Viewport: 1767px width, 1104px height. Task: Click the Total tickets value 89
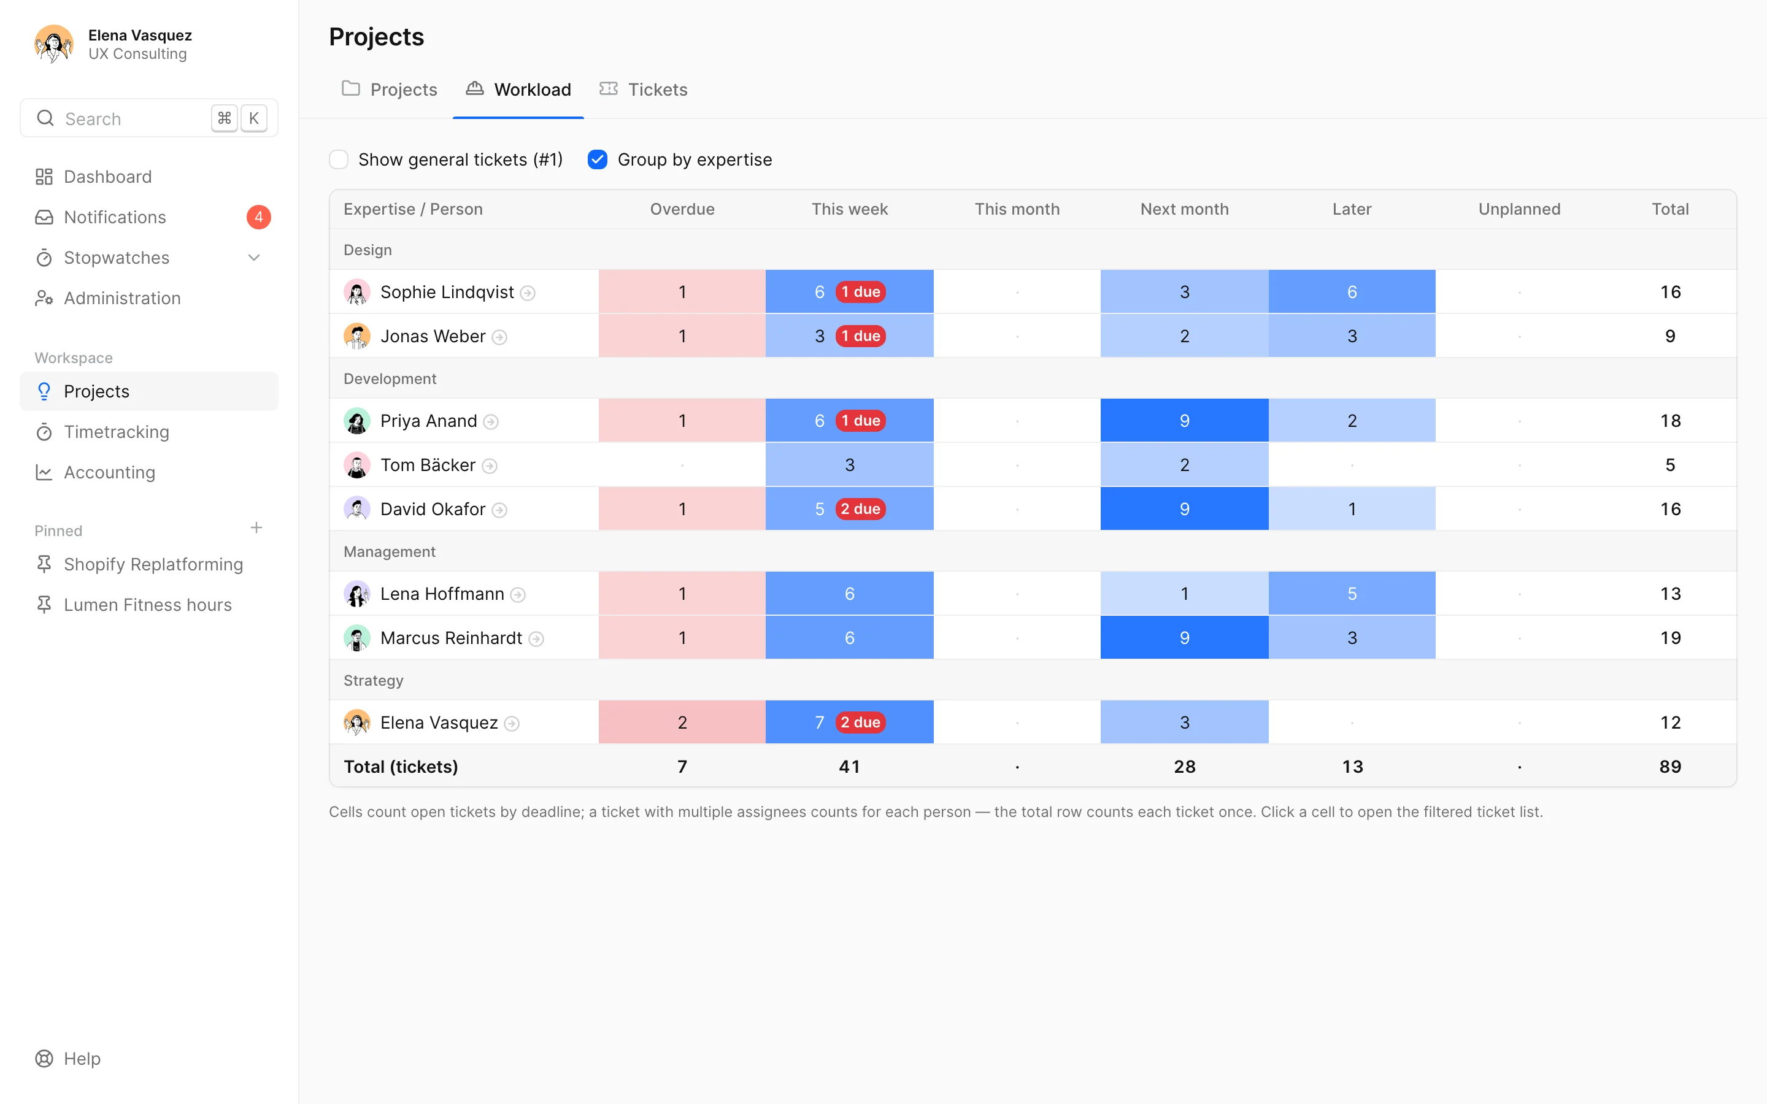point(1670,767)
